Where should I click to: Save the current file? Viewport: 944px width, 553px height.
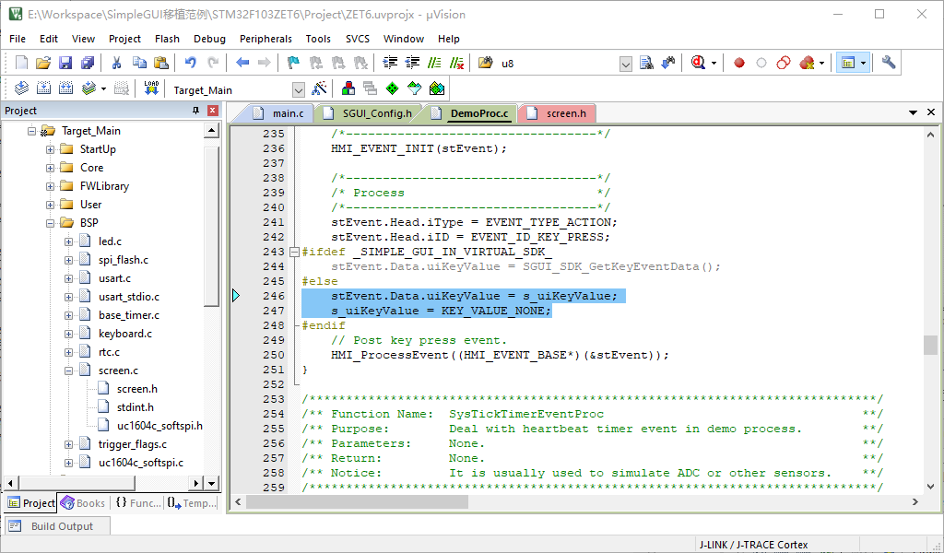coord(65,63)
